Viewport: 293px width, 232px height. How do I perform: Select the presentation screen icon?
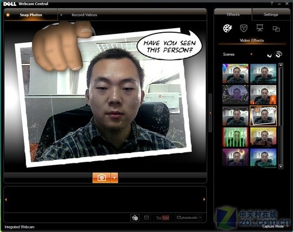(260, 28)
